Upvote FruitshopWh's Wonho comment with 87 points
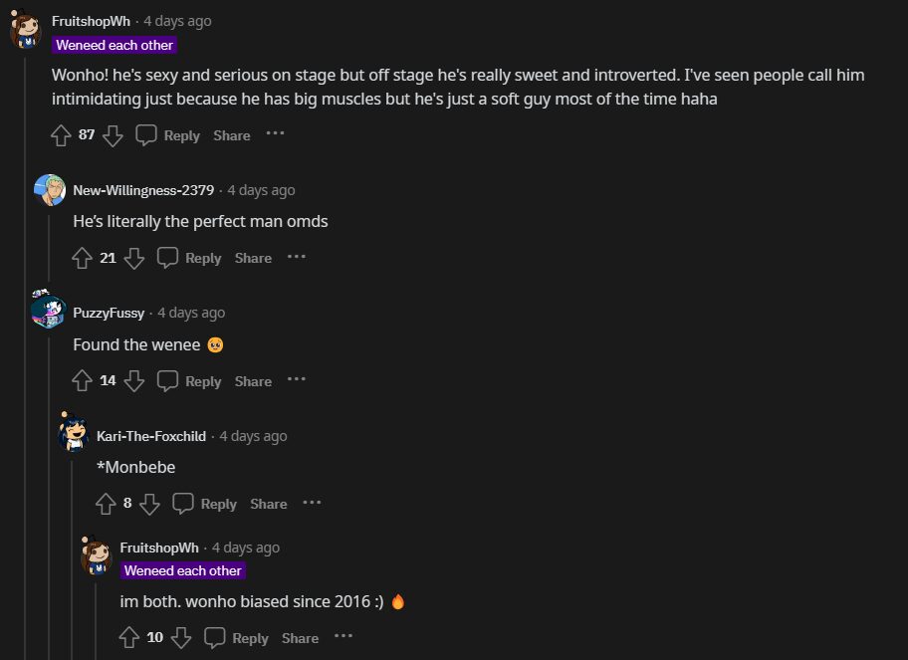 pos(61,135)
